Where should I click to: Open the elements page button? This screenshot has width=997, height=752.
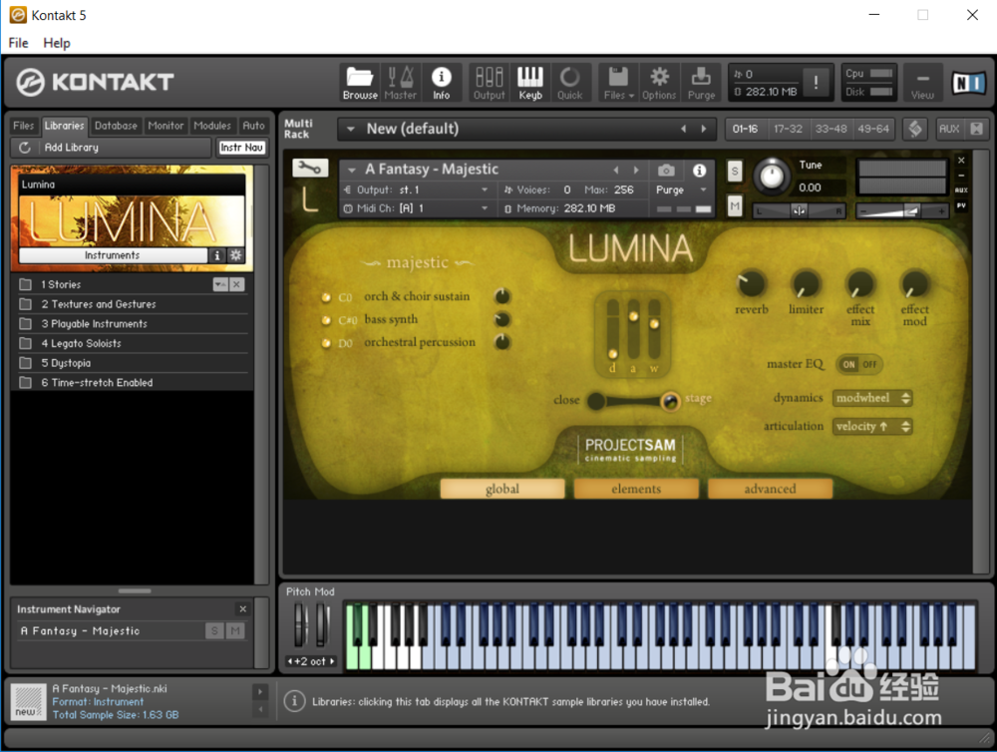pyautogui.click(x=636, y=489)
